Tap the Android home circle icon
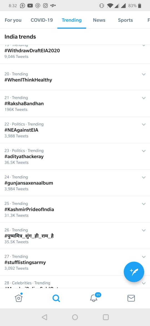The image size is (150, 326). 75,317
